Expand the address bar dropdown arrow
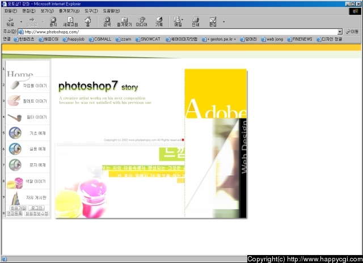Viewport: 363px width, 263px height. click(340, 32)
